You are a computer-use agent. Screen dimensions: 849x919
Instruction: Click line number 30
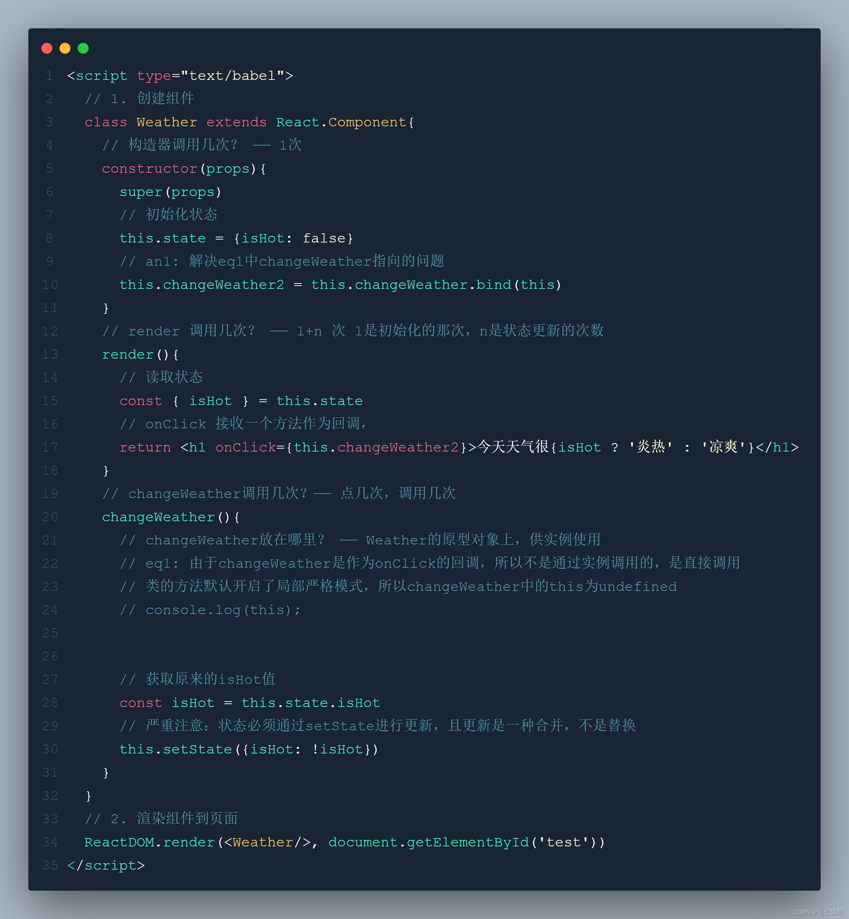click(50, 750)
